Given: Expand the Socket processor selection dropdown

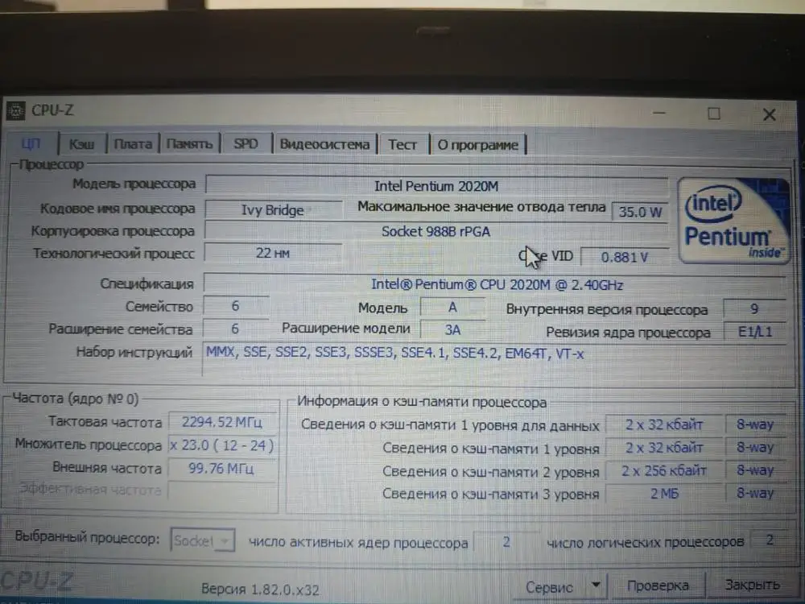Looking at the screenshot, I should tap(202, 540).
